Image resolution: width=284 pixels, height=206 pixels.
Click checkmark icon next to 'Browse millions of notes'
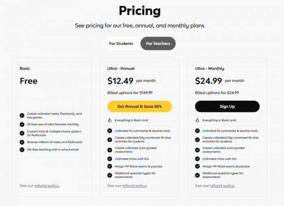(22, 142)
